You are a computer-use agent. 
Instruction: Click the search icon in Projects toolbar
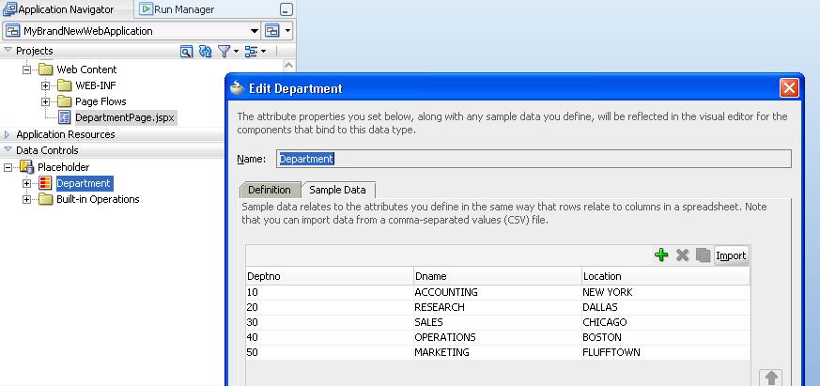coord(187,52)
